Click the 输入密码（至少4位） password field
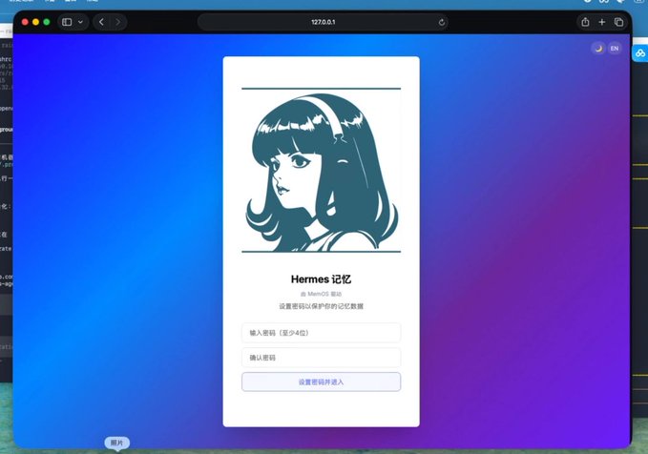The image size is (648, 454). tap(321, 333)
